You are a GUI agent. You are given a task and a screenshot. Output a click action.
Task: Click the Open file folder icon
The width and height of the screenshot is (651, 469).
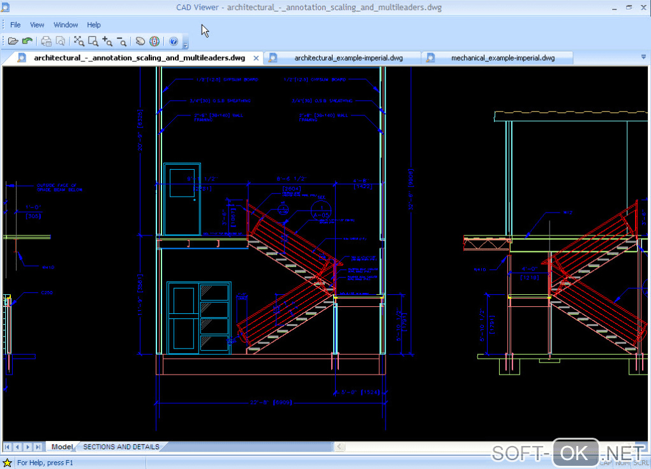pyautogui.click(x=13, y=41)
